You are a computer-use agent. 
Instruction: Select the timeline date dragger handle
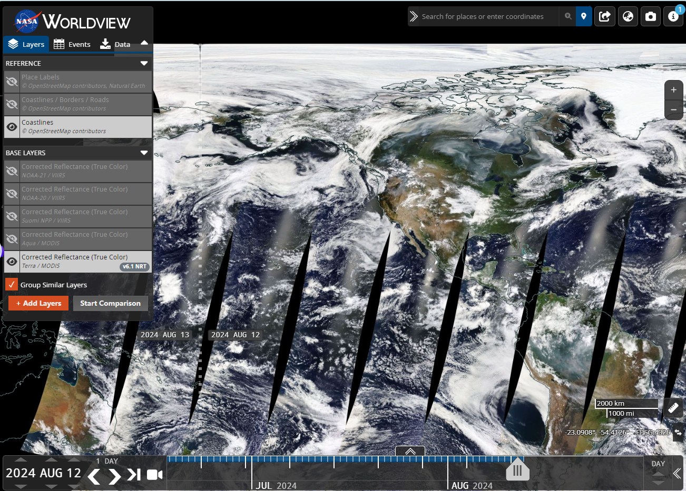517,470
